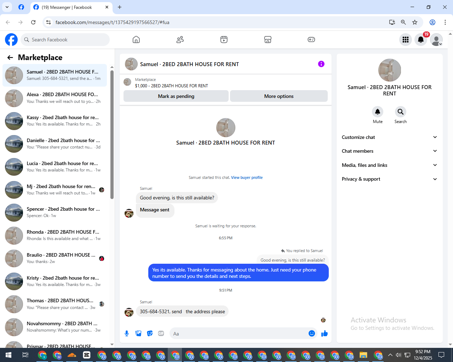Click Mark as pending button
This screenshot has width=453, height=362.
[x=176, y=96]
